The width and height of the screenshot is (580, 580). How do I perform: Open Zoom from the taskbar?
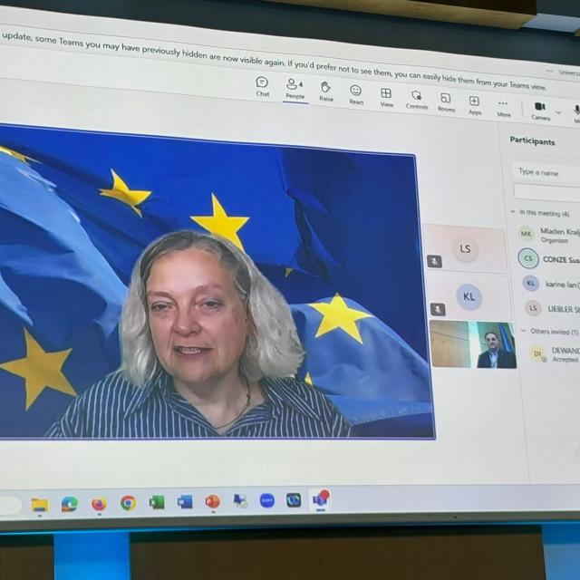(x=266, y=500)
